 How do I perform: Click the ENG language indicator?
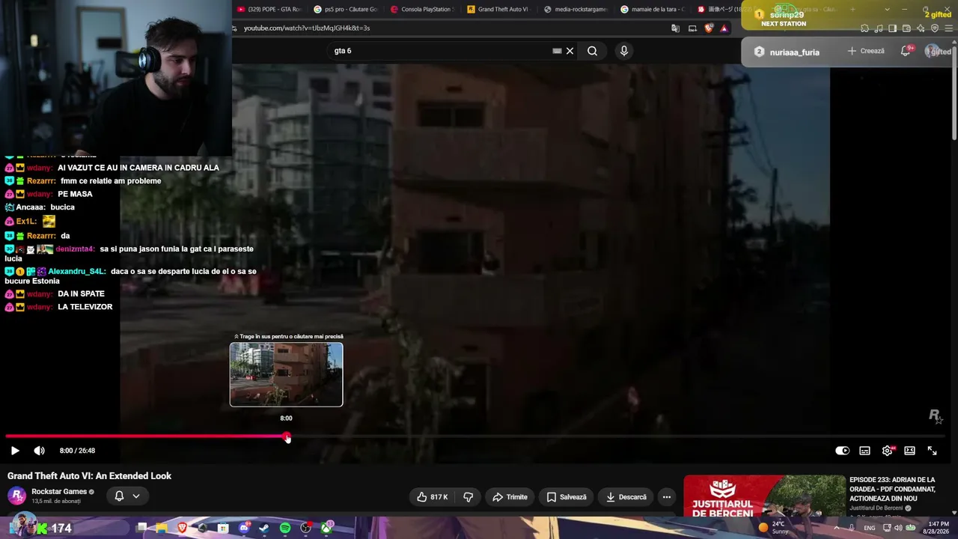click(x=869, y=528)
